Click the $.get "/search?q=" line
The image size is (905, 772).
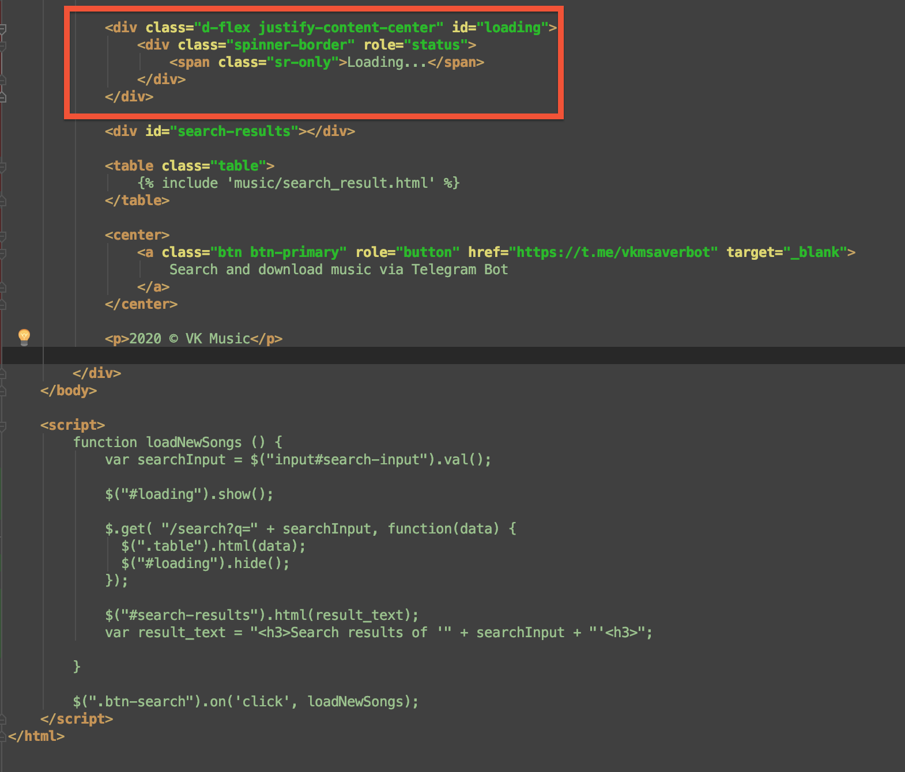(311, 529)
